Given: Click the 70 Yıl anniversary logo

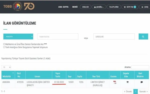Looking at the screenshot, I should point(29,6).
